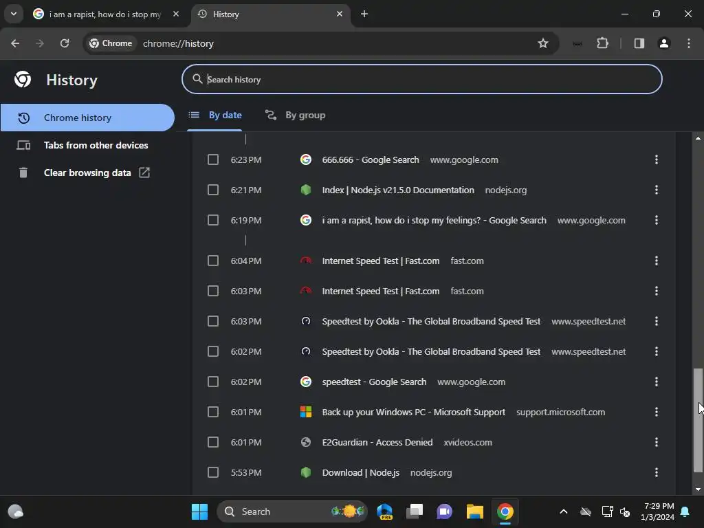The height and width of the screenshot is (528, 704).
Task: Click the taskbar Search box
Action: coord(292,511)
